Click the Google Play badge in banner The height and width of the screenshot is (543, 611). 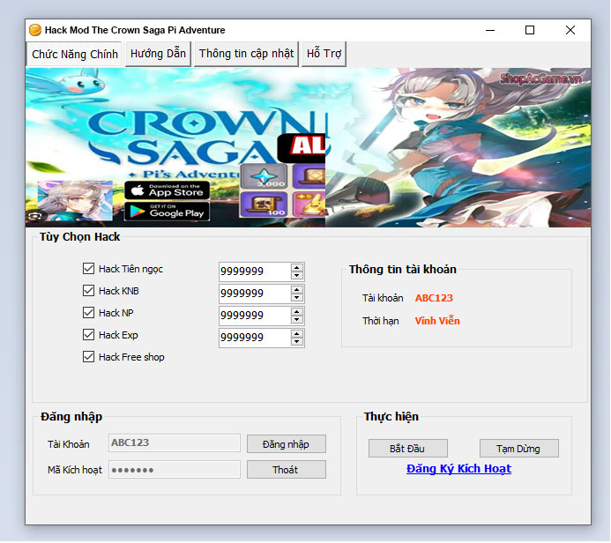pos(167,212)
